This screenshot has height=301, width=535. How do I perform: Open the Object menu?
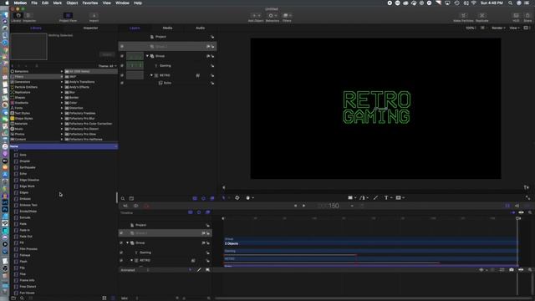click(72, 3)
